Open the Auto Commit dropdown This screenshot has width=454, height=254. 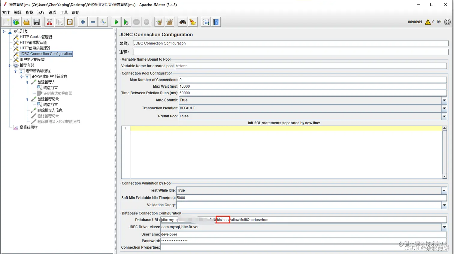(444, 100)
